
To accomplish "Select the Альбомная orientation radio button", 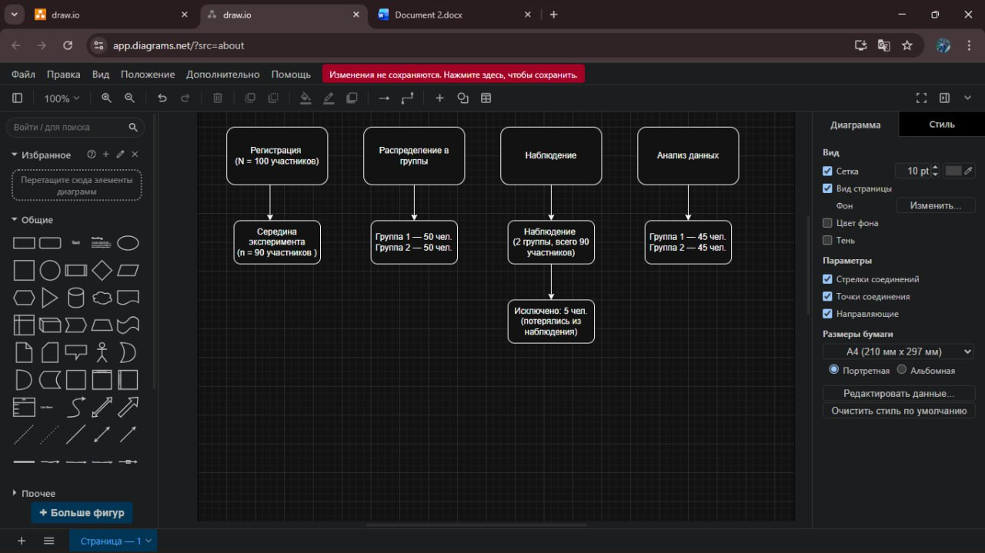I will tap(902, 370).
